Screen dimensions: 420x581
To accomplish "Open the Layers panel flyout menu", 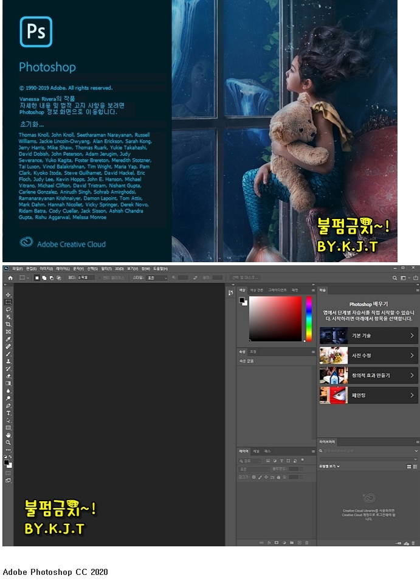I will pos(313,451).
